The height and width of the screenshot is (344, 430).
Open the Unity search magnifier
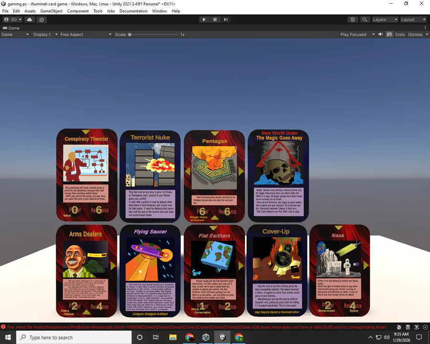365,20
